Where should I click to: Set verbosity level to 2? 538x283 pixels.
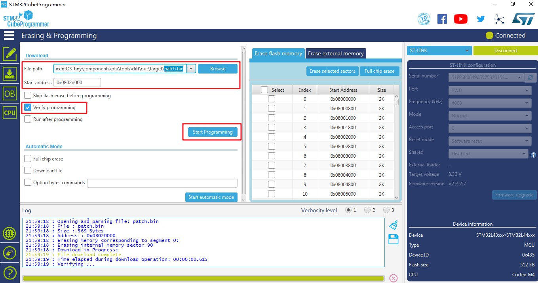[x=367, y=210]
